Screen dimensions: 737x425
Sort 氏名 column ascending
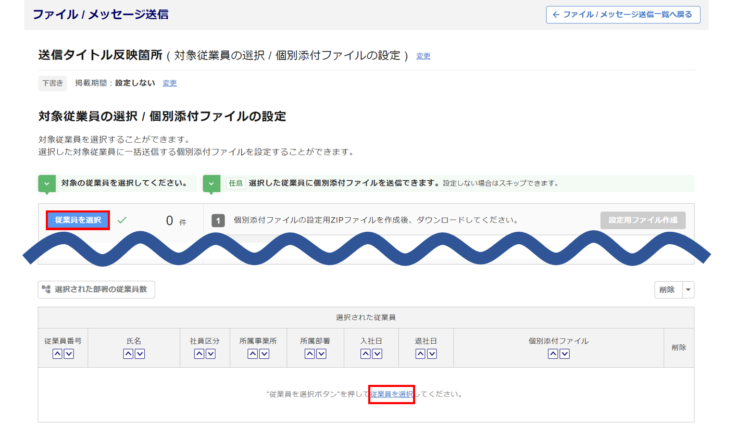[x=128, y=354]
